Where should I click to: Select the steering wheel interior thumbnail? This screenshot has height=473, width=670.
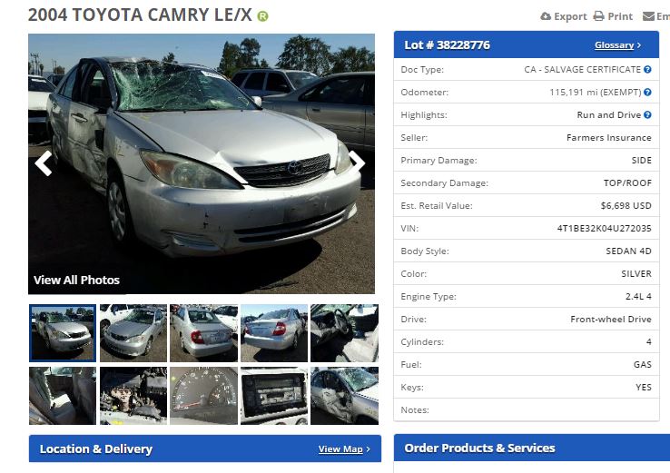point(344,333)
